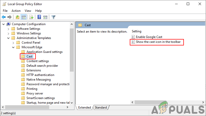Expand the Control Panel node
Image resolution: width=206 pixels, height=116 pixels.
[x=13, y=43]
